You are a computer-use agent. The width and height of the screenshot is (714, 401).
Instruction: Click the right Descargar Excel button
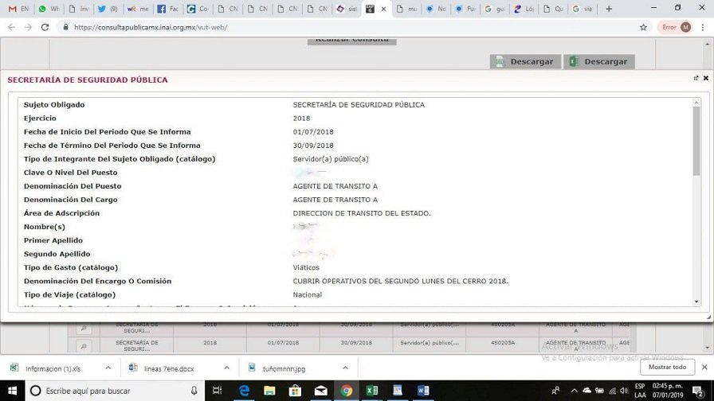(x=598, y=61)
